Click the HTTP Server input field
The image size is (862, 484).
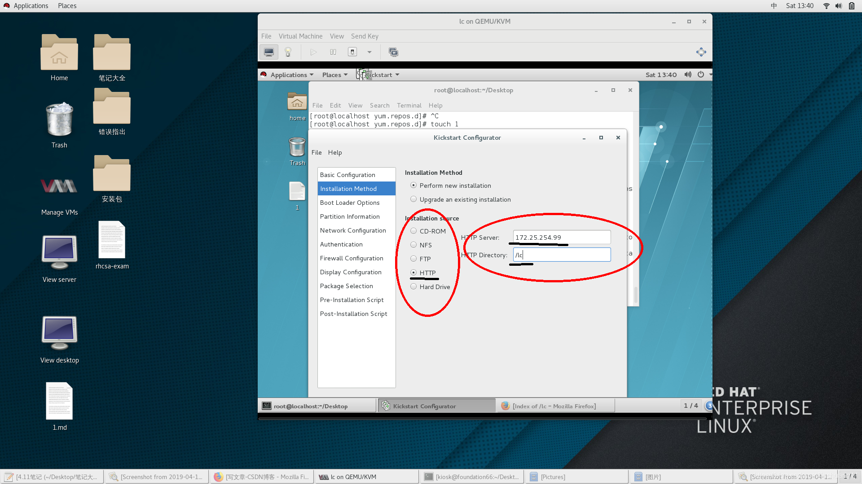561,238
